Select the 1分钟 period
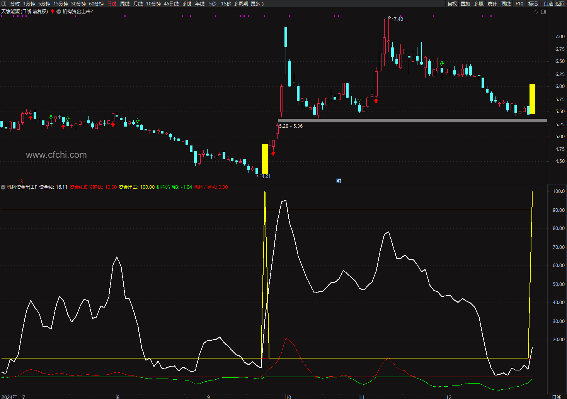 point(29,3)
